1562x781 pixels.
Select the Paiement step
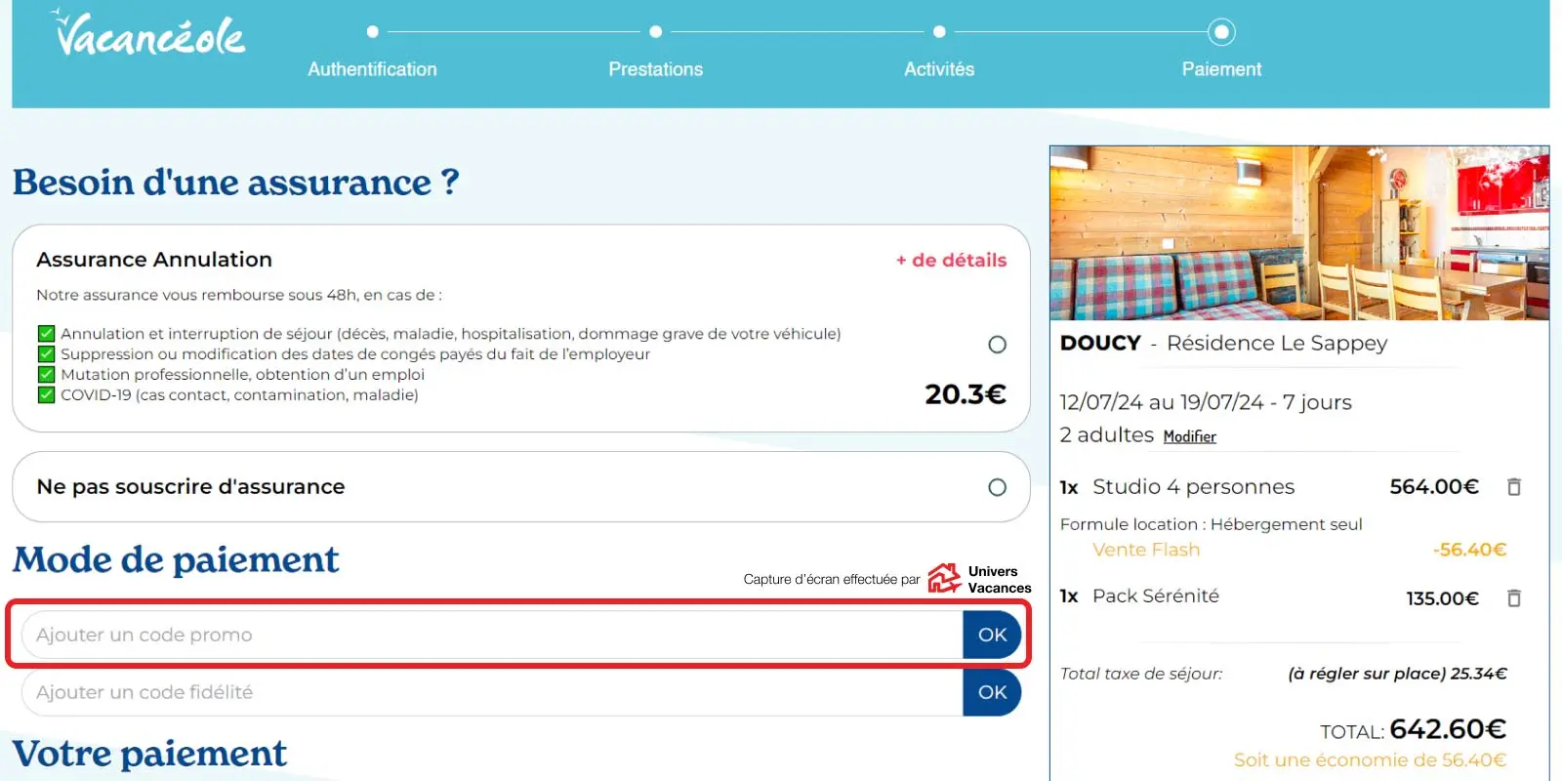tap(1221, 69)
